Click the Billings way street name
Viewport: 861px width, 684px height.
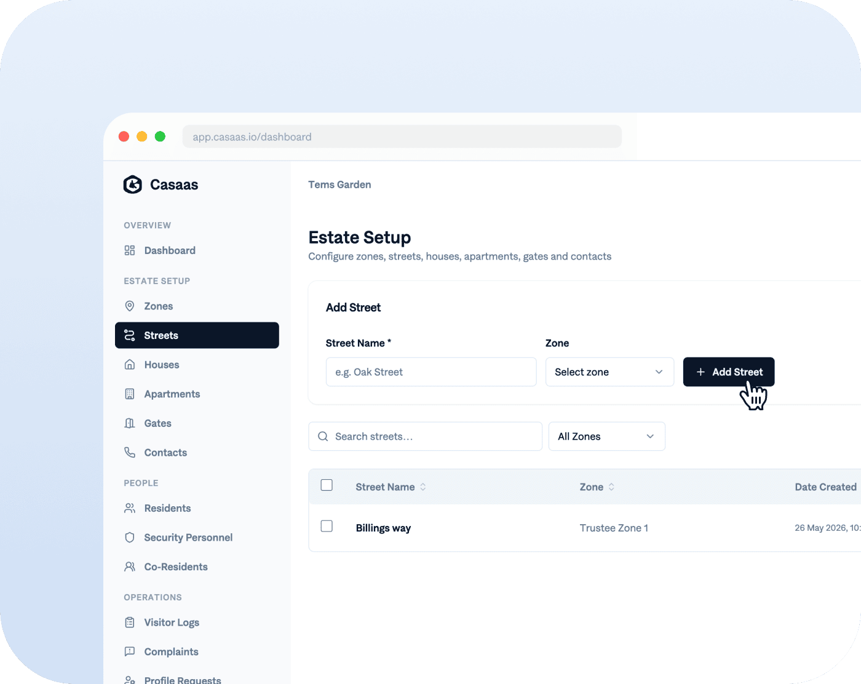pos(383,528)
